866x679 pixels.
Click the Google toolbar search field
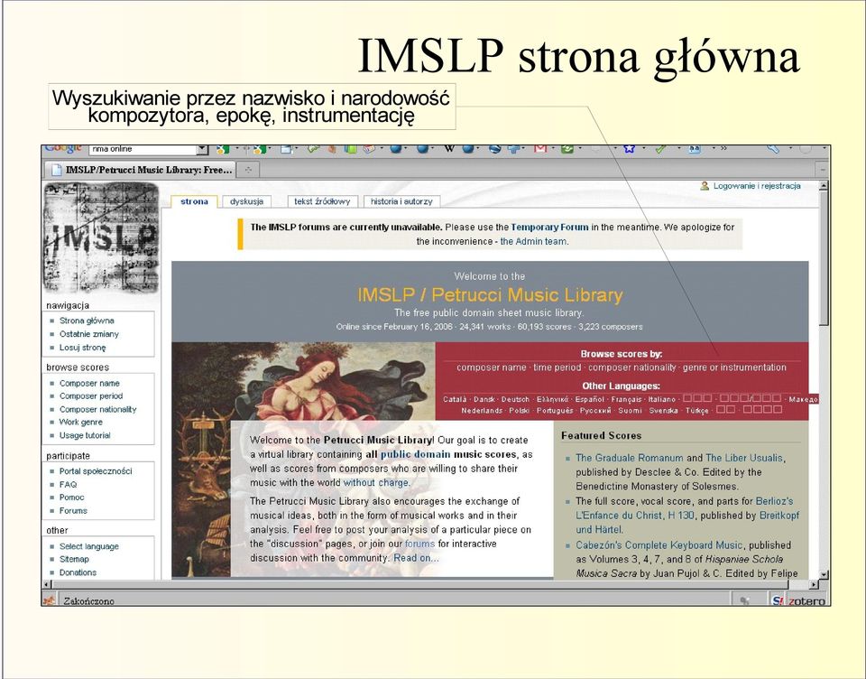[143, 149]
